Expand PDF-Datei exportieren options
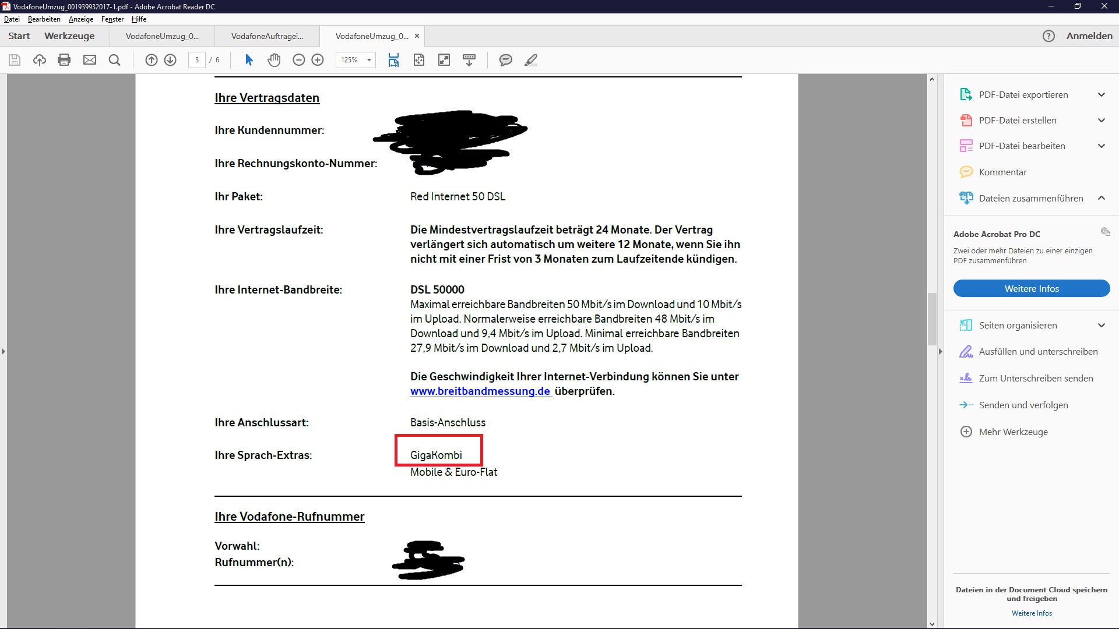 point(1101,94)
